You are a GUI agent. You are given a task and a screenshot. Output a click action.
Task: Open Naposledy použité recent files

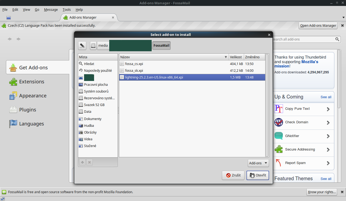[98, 70]
